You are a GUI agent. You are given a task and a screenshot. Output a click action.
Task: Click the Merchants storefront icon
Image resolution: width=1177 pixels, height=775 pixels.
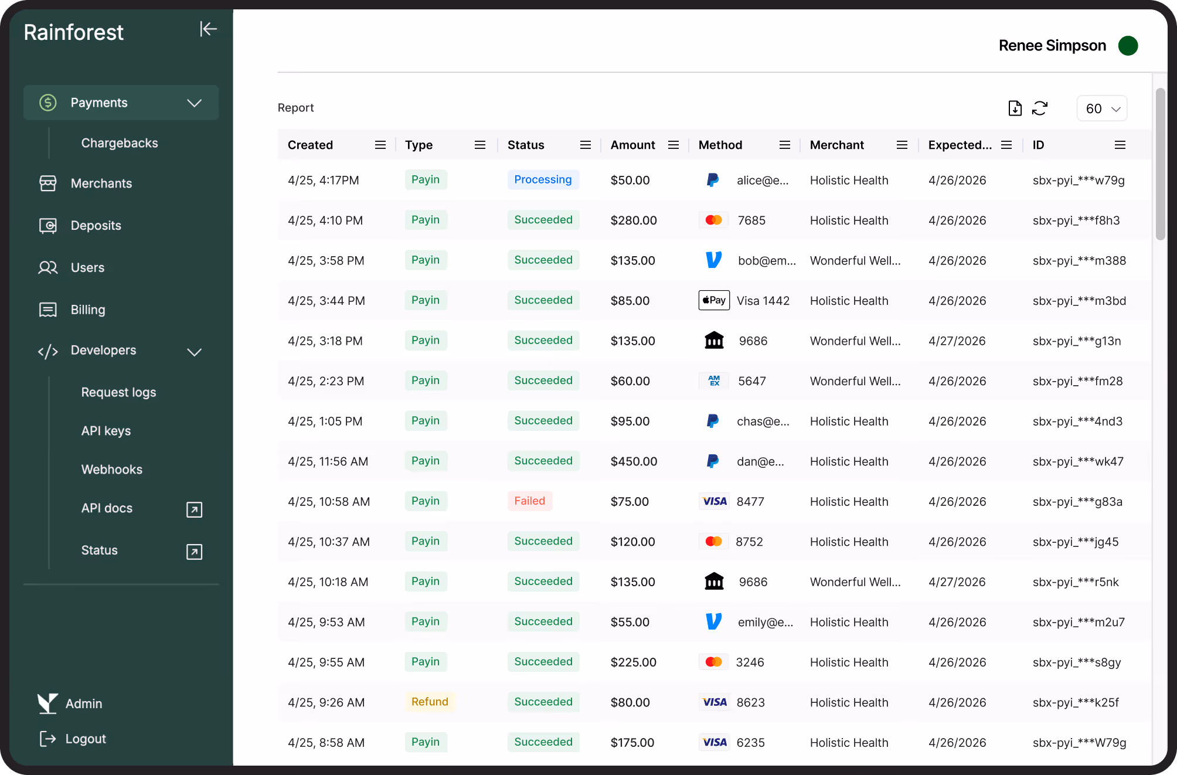click(x=47, y=183)
